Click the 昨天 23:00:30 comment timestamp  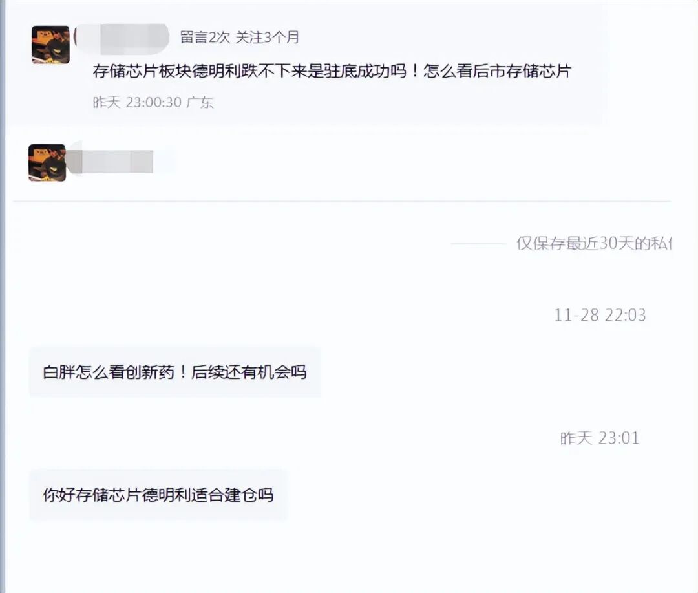click(137, 102)
